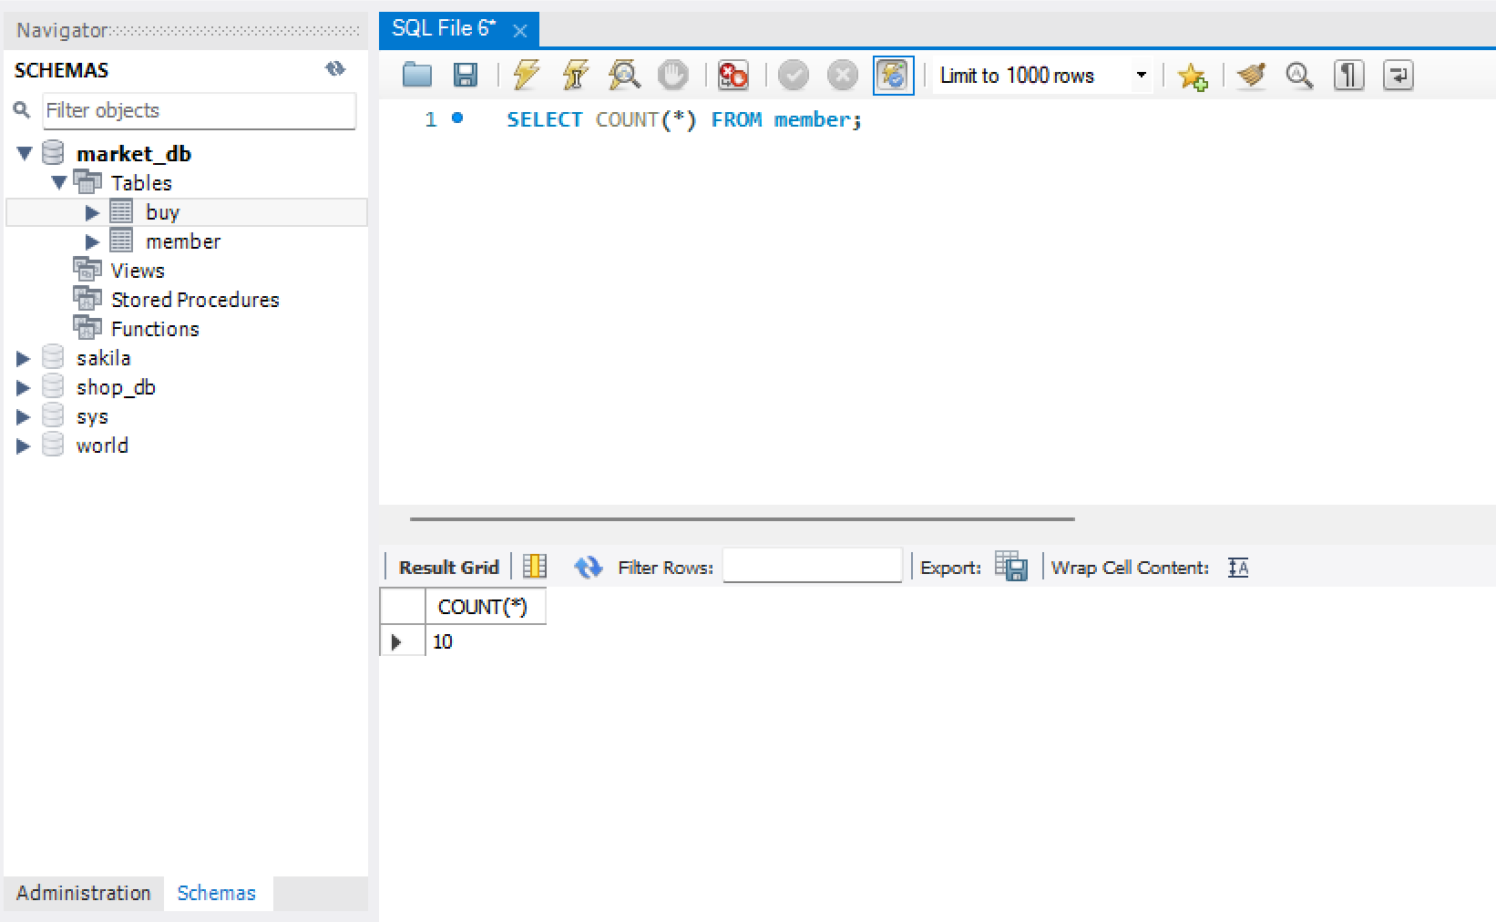Select the result cell containing 10

coord(486,641)
